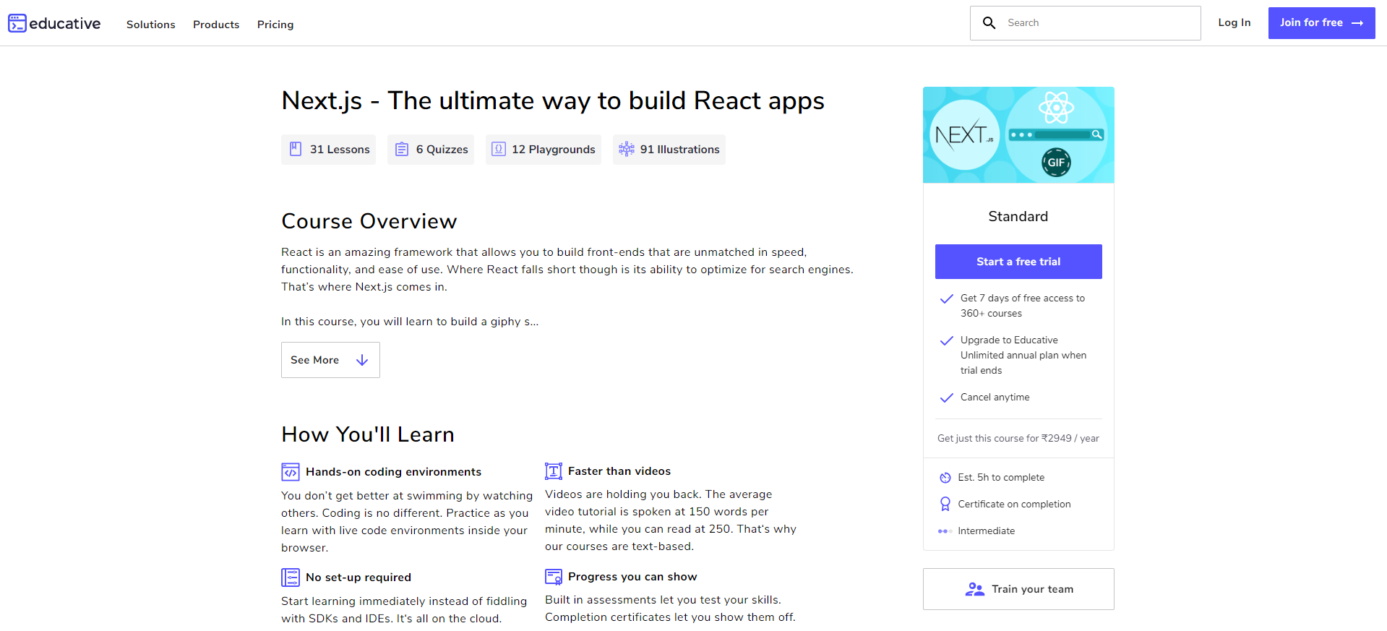
Task: Click the team people icon
Action: tap(975, 589)
